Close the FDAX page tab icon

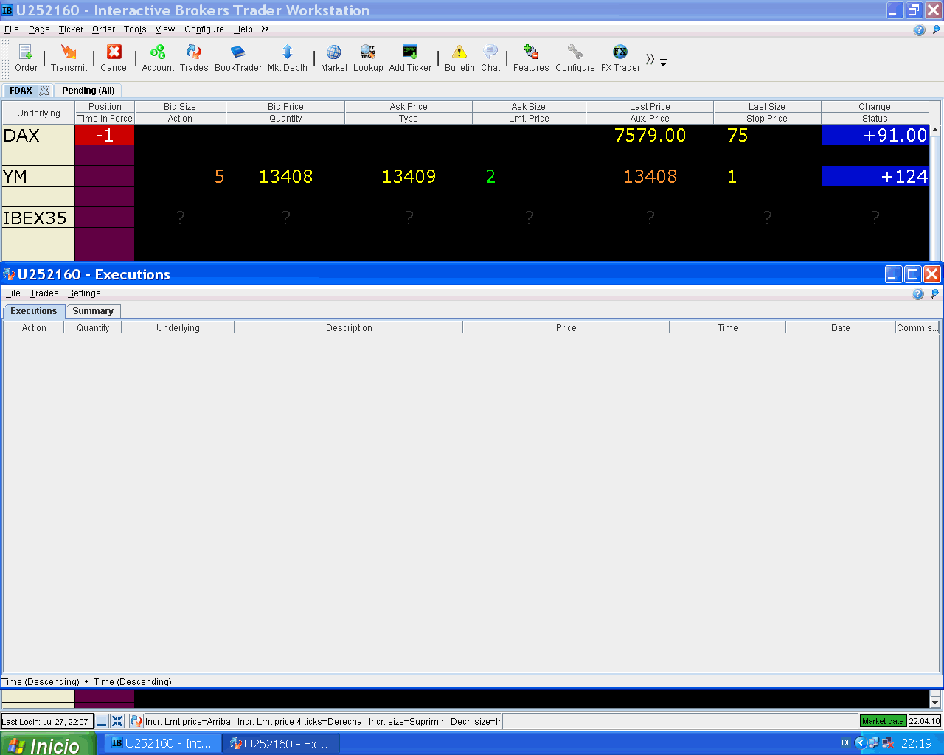pyautogui.click(x=44, y=91)
